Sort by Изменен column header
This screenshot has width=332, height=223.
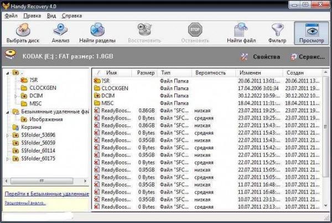260,72
